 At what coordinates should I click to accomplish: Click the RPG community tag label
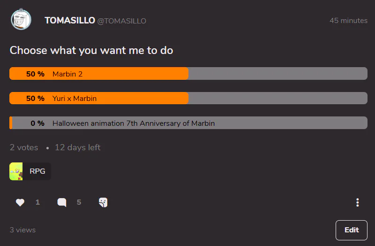coord(37,171)
